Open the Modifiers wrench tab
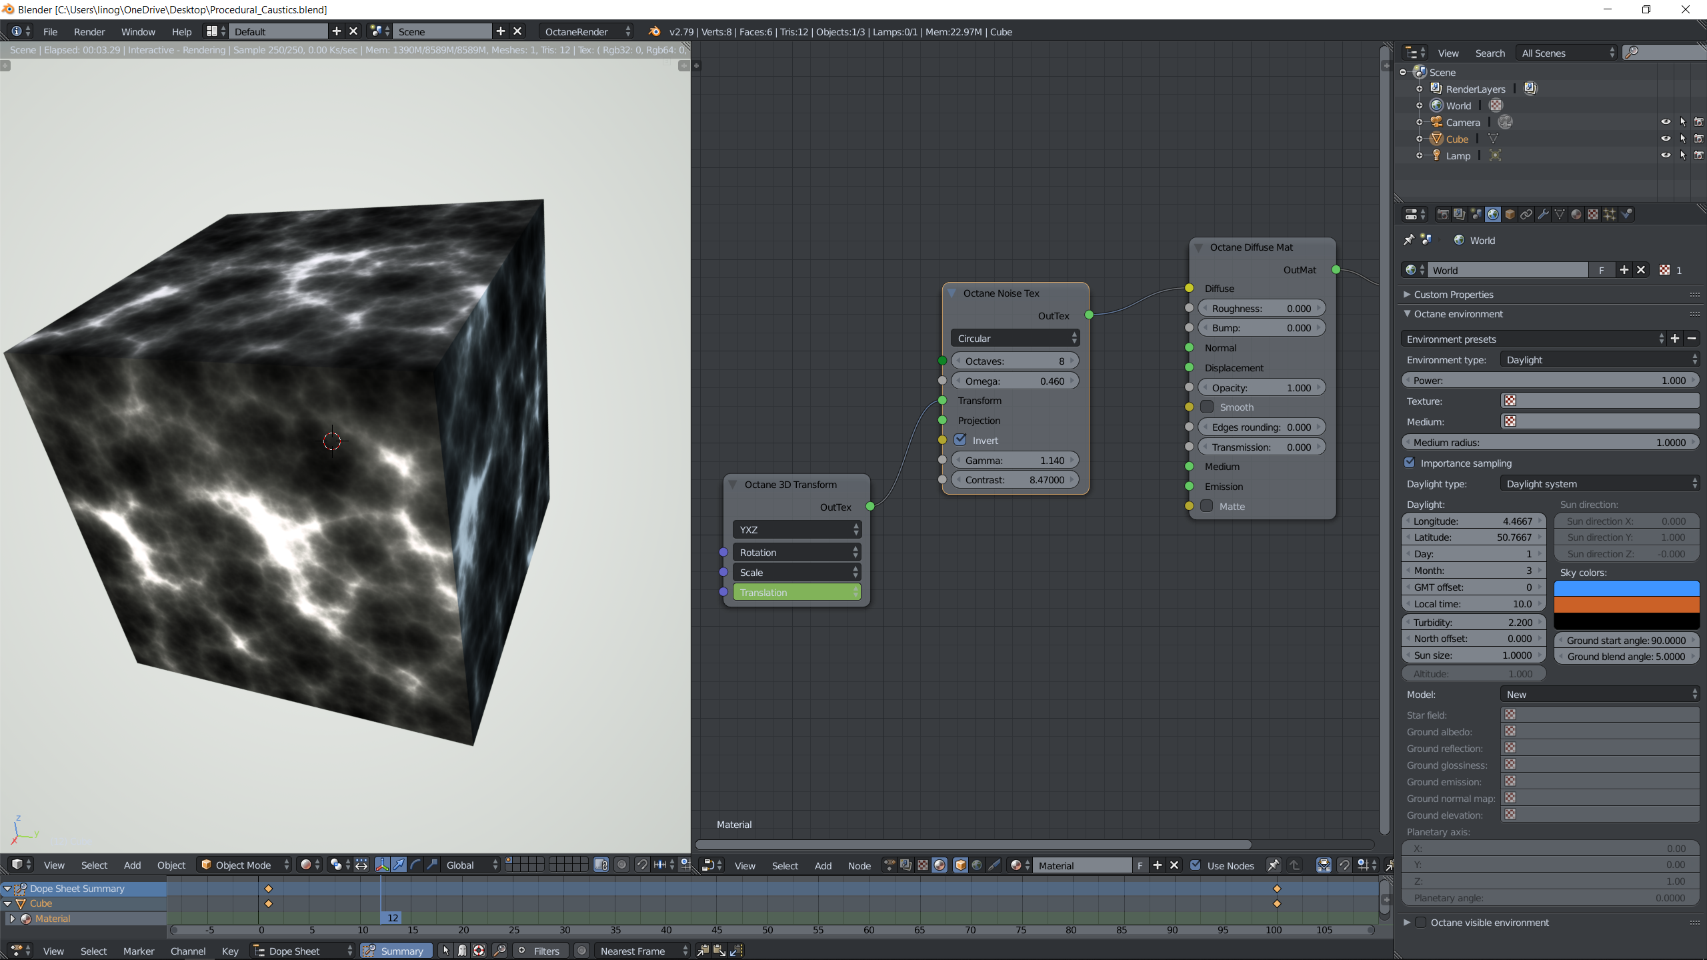 (x=1543, y=214)
